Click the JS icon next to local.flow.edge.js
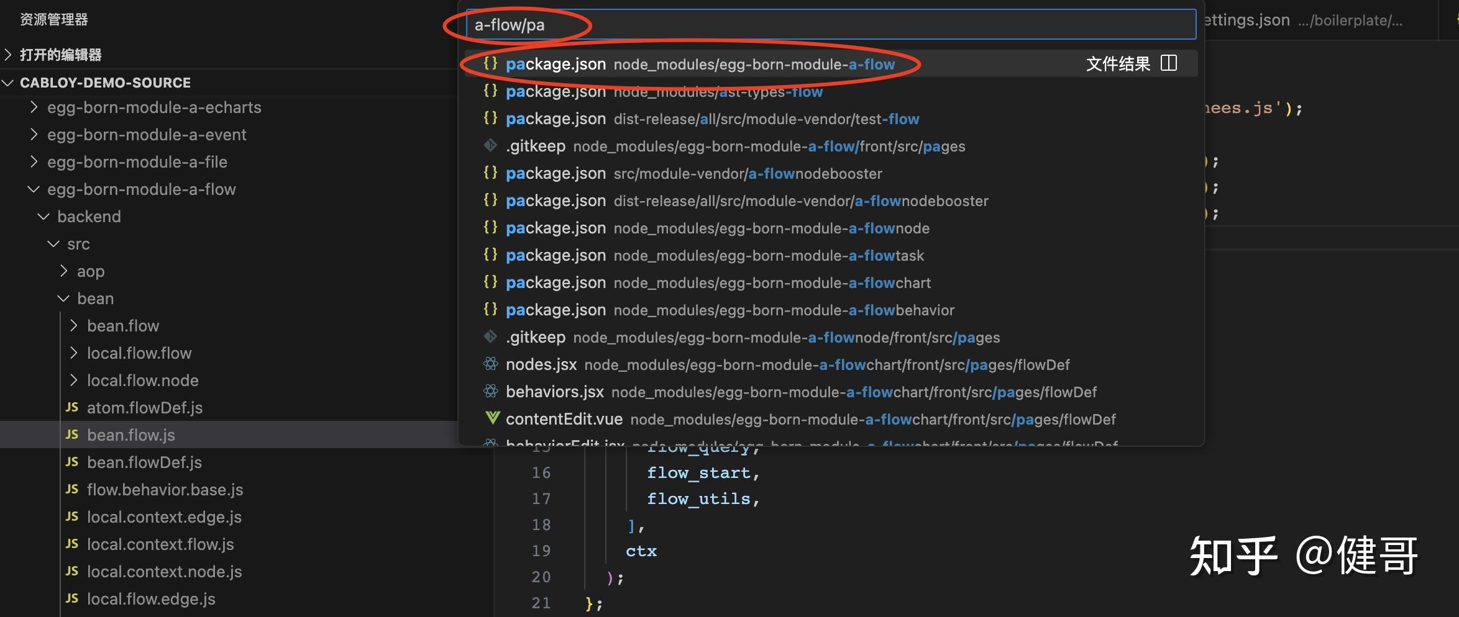 point(71,598)
